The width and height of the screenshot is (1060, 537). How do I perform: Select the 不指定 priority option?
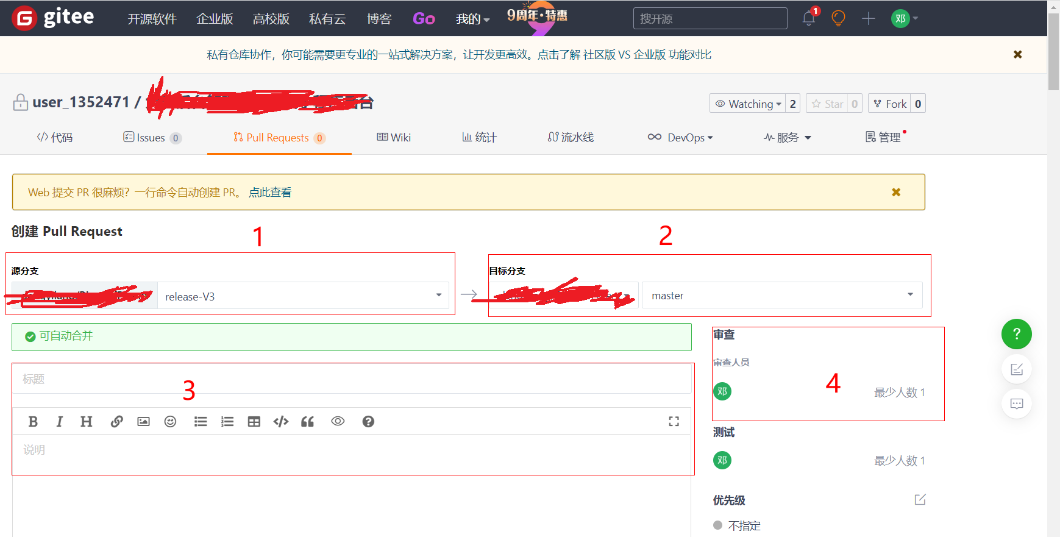click(x=737, y=525)
